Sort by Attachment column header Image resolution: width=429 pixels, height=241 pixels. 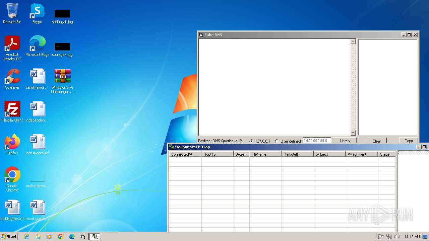[x=362, y=154]
